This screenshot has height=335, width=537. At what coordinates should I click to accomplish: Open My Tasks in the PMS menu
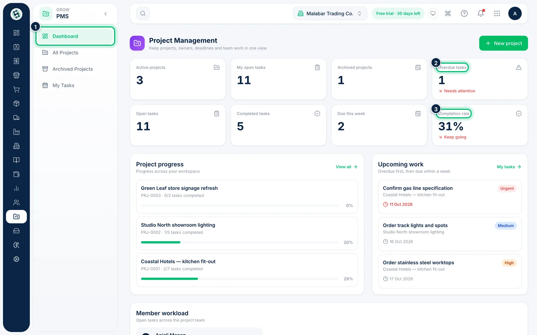tap(76, 85)
